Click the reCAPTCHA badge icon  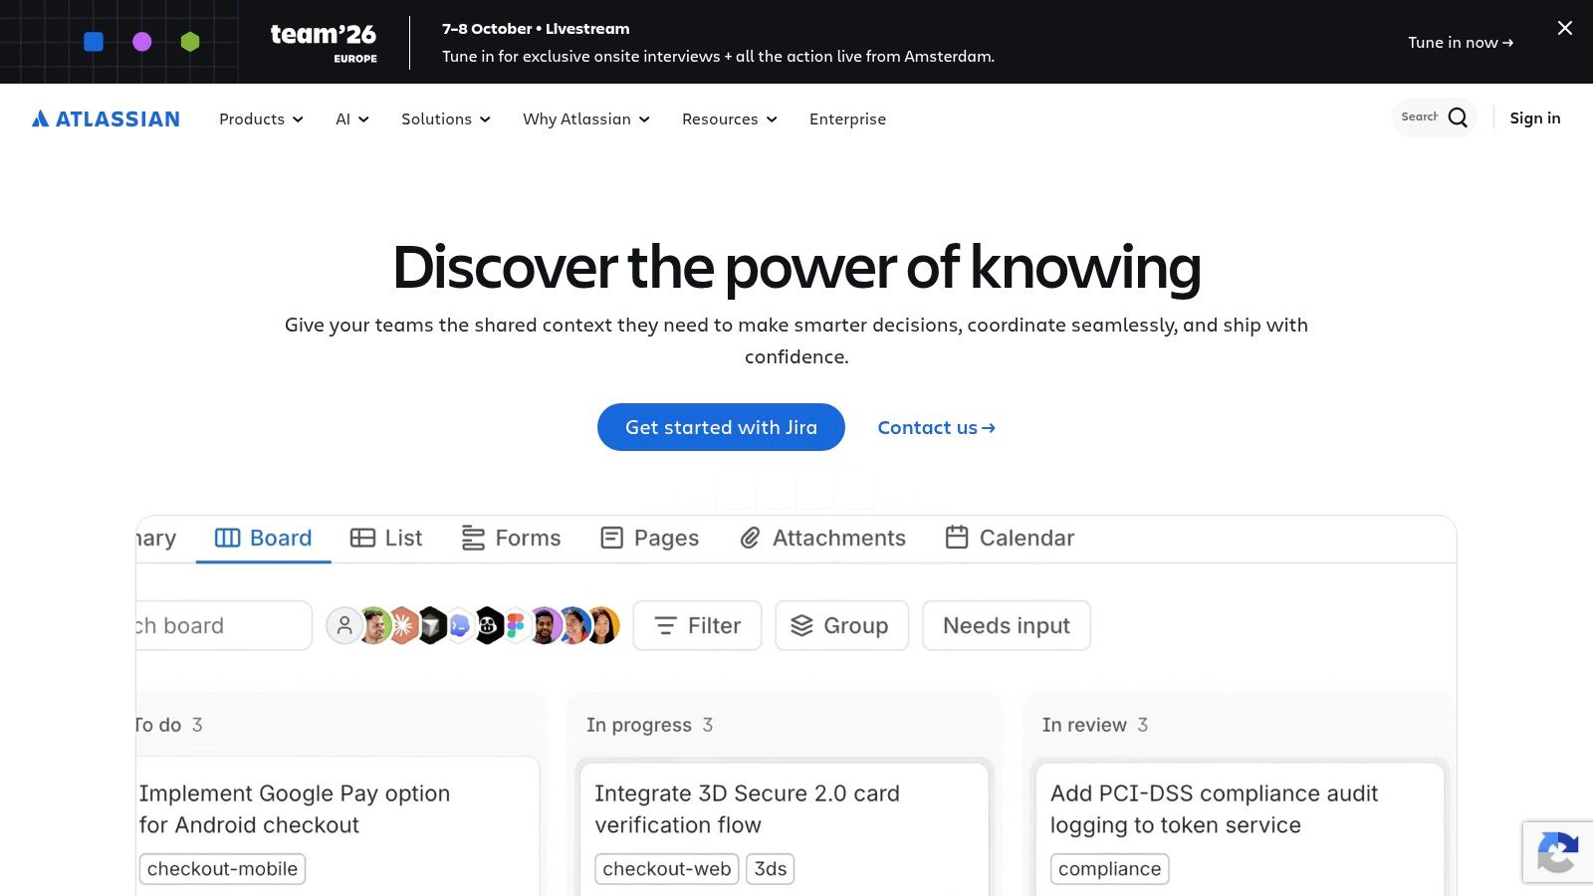(1557, 852)
